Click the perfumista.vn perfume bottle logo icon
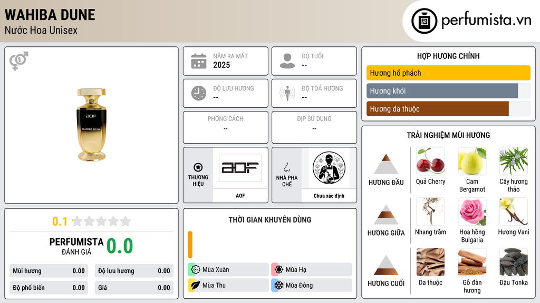The height and width of the screenshot is (303, 540). (x=424, y=21)
